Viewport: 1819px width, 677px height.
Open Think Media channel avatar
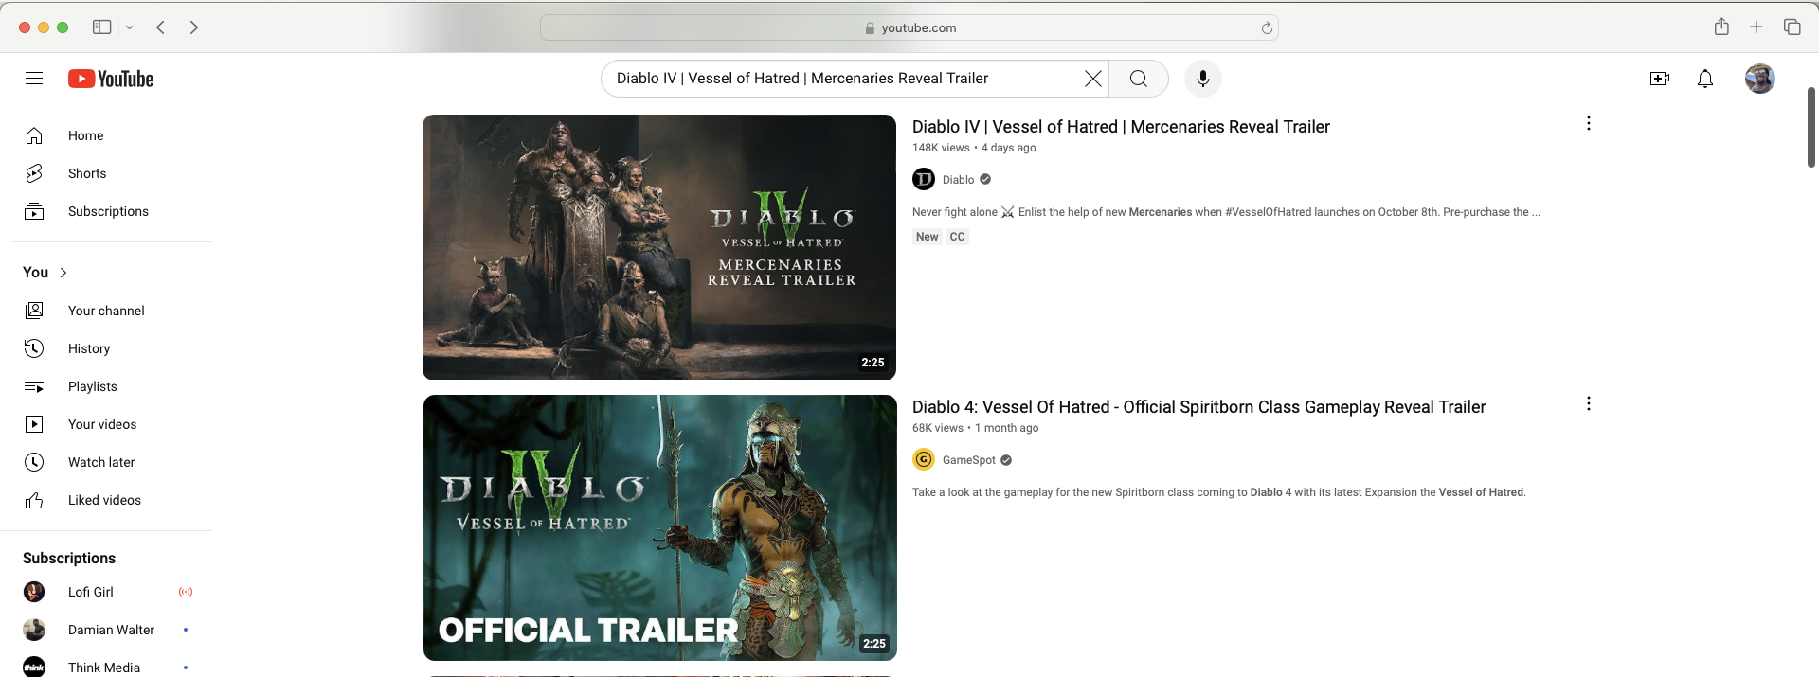[34, 667]
